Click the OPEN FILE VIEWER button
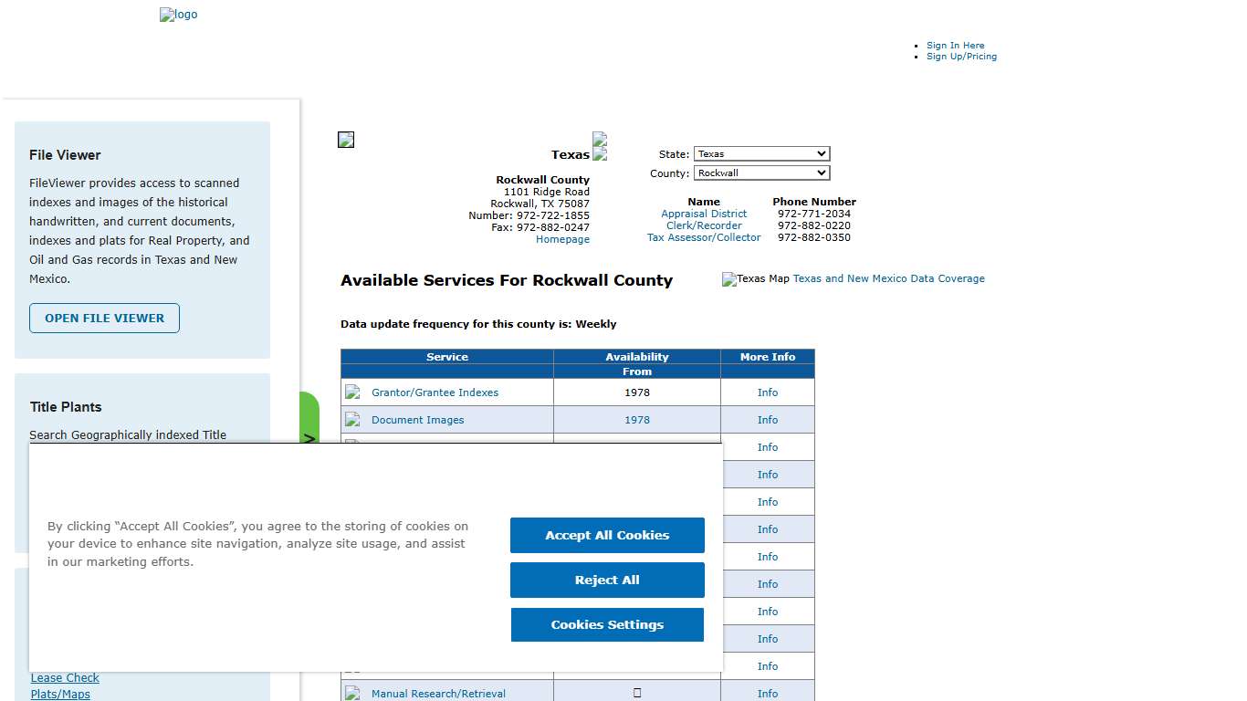Screen dimensions: 1247x701 click(103, 319)
